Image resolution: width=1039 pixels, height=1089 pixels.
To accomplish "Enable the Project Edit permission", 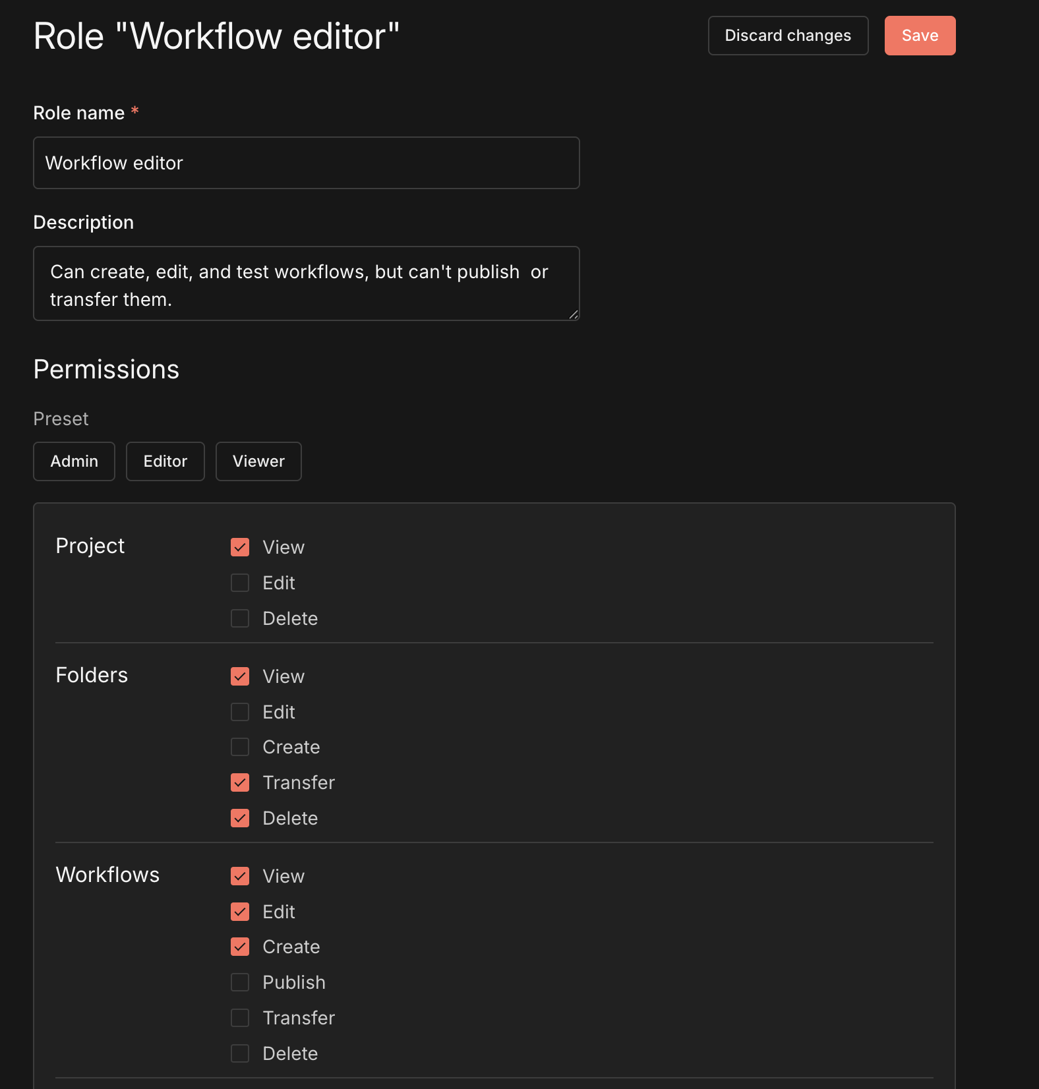I will 240,583.
